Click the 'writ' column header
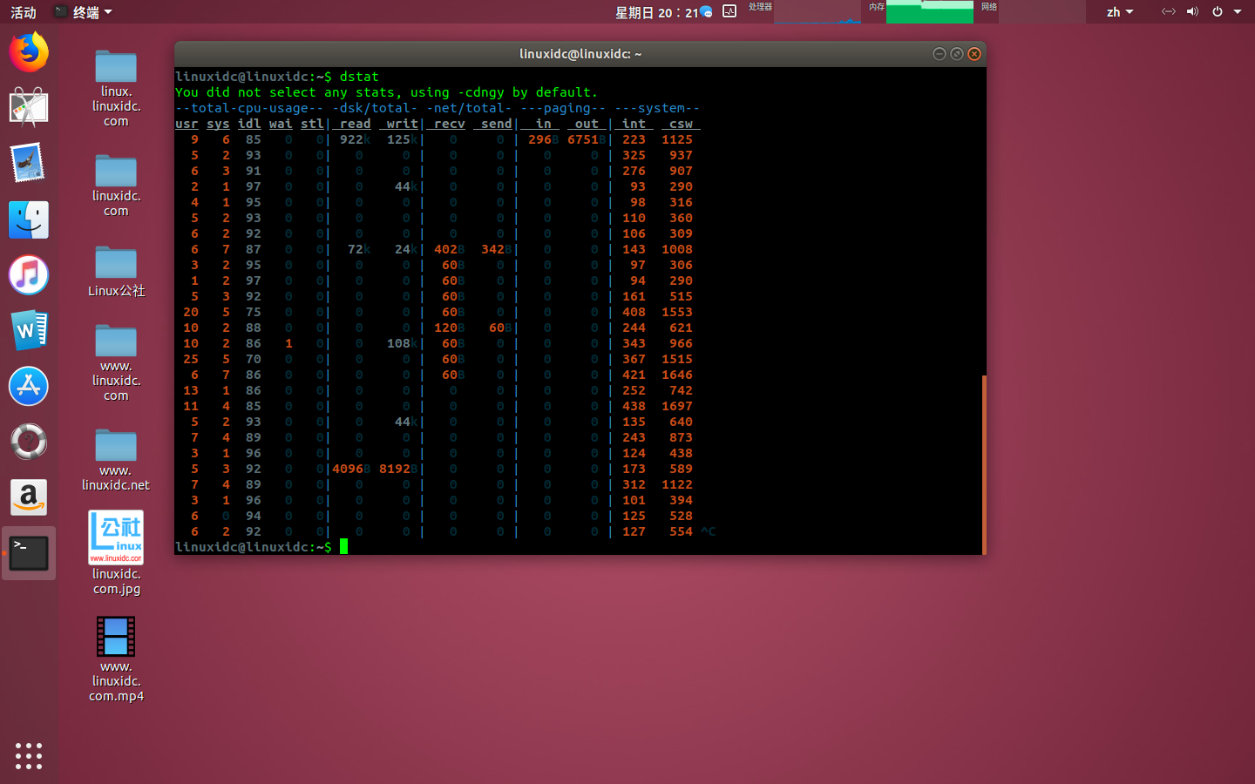Screen dimensions: 1255x784 403,124
